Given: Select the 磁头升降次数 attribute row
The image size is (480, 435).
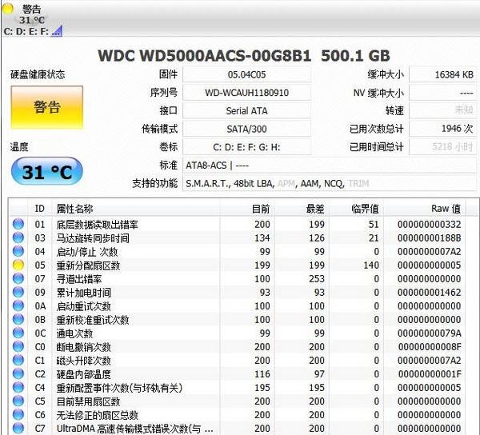Looking at the screenshot, I should [x=238, y=361].
